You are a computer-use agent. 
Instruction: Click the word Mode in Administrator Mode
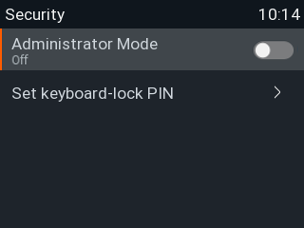point(137,44)
